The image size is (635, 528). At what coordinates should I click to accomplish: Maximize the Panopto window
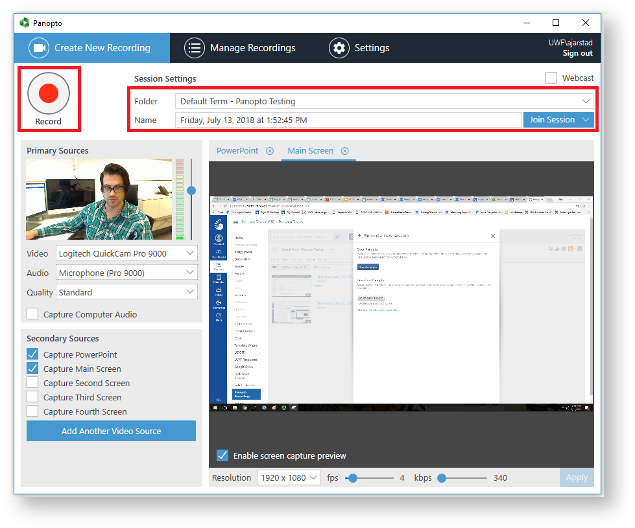(556, 23)
